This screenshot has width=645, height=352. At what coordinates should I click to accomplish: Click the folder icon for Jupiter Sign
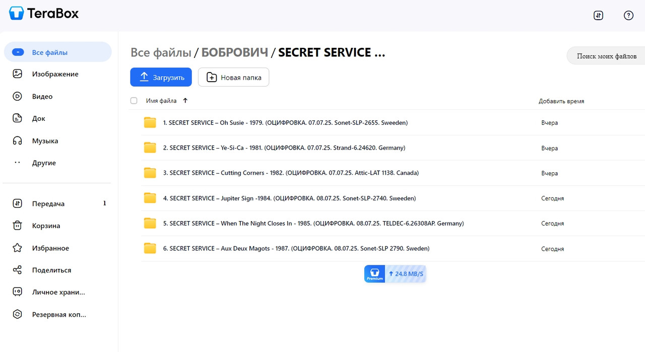coord(150,198)
